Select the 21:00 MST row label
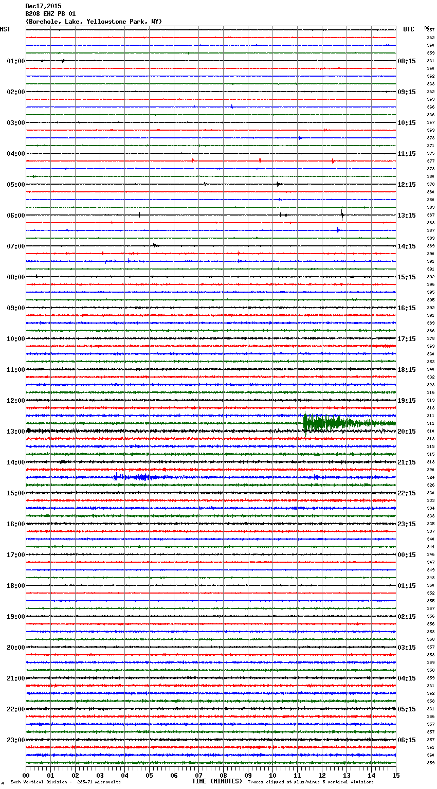Screen dimensions: 437x789 tap(16, 678)
